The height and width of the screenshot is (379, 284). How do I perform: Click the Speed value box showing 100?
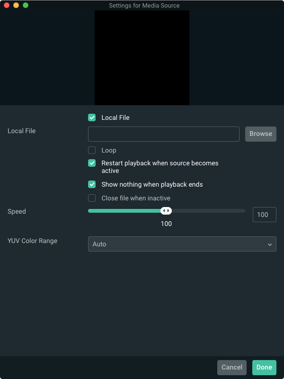point(265,215)
